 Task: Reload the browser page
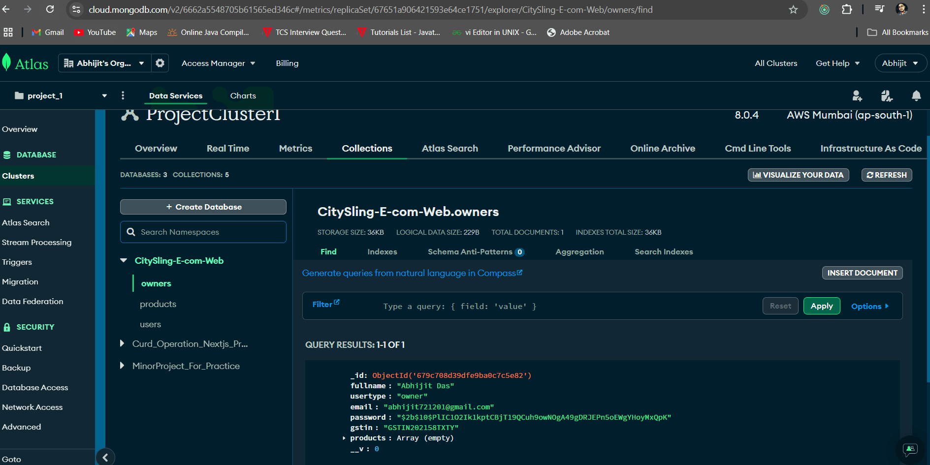click(50, 9)
